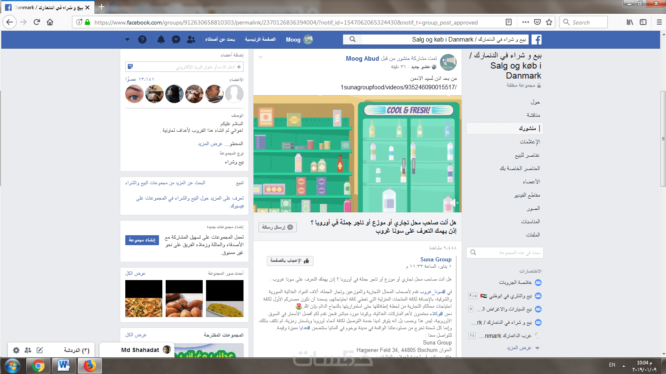The image size is (666, 374).
Task: Open خلاصة الجروبات groups feed shortcut
Action: (x=515, y=283)
